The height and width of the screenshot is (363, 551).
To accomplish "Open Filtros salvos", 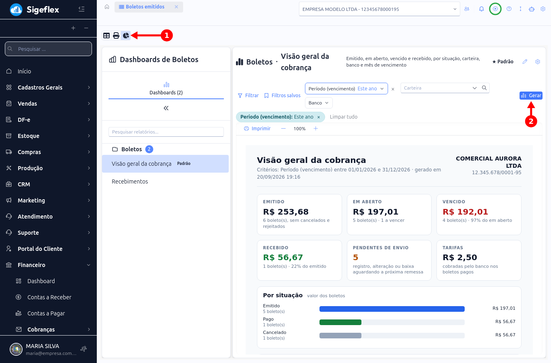I will click(x=282, y=96).
